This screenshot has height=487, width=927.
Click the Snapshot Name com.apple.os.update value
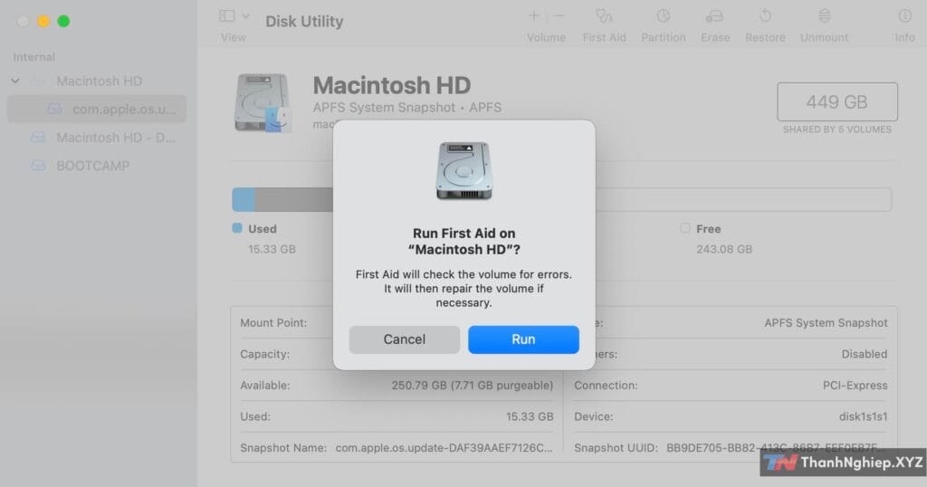(444, 448)
